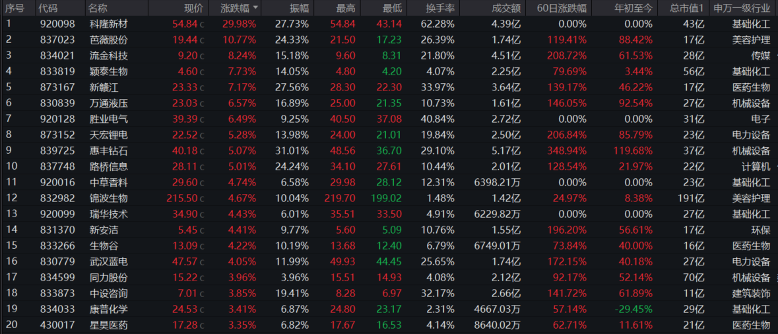Viewport: 778px width, 334px height.
Task: Click the 29.98% gain value
Action: (x=240, y=24)
